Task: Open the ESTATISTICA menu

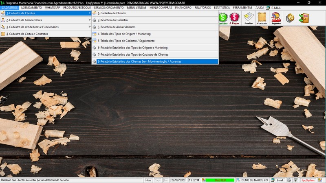Action: point(222,8)
